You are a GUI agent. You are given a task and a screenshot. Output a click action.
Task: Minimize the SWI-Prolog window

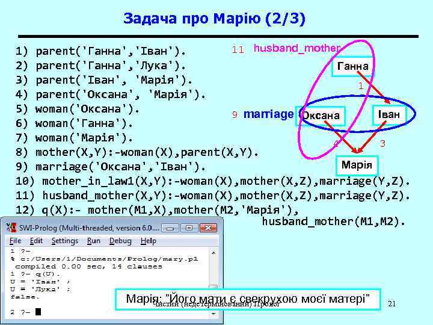click(170, 228)
